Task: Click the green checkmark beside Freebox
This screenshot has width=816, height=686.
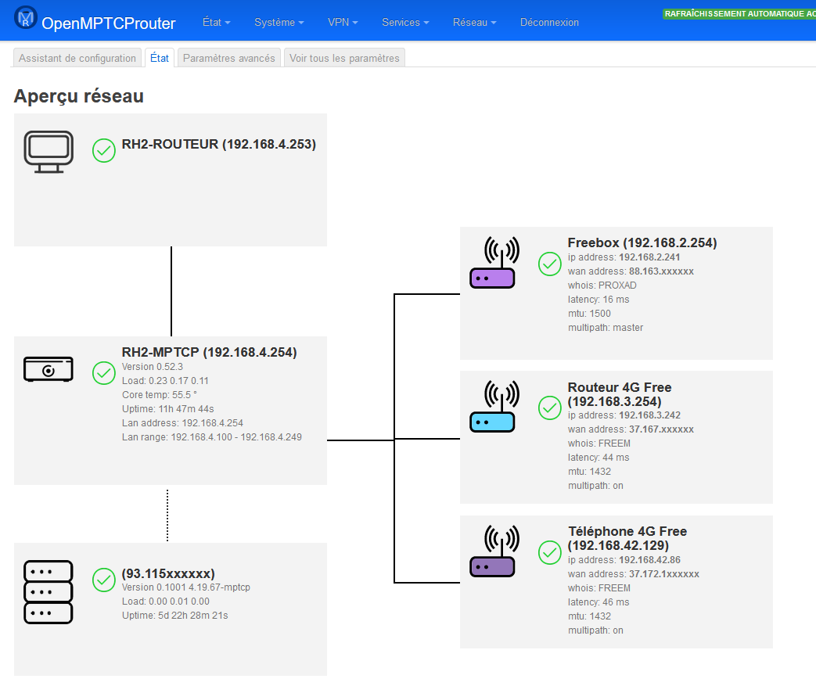Action: point(550,264)
